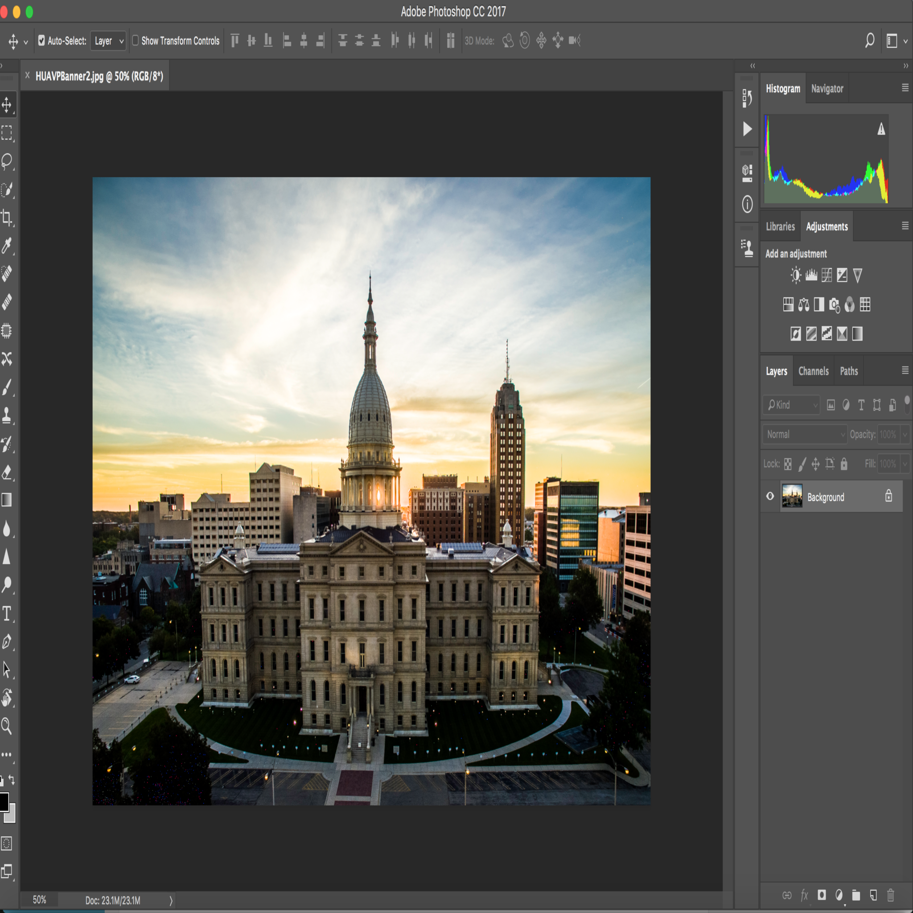Click the delete layer trash icon
The width and height of the screenshot is (913, 913).
[890, 895]
